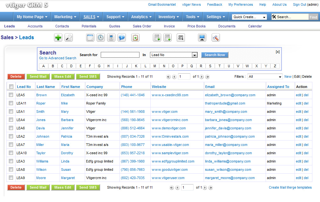Image resolution: width=320 pixels, height=202 pixels.
Task: Expand the Support menu
Action: point(115,17)
